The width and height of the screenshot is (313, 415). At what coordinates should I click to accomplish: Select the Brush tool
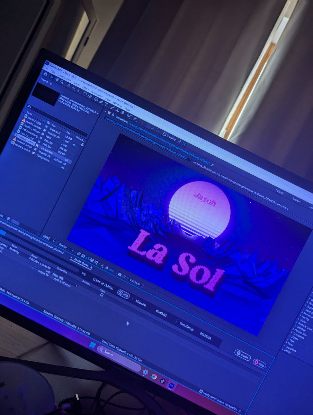point(112,108)
